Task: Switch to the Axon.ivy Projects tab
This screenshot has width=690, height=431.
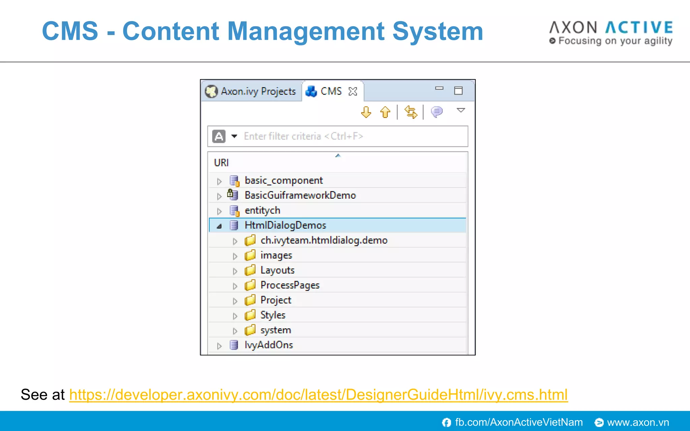Action: pos(251,91)
